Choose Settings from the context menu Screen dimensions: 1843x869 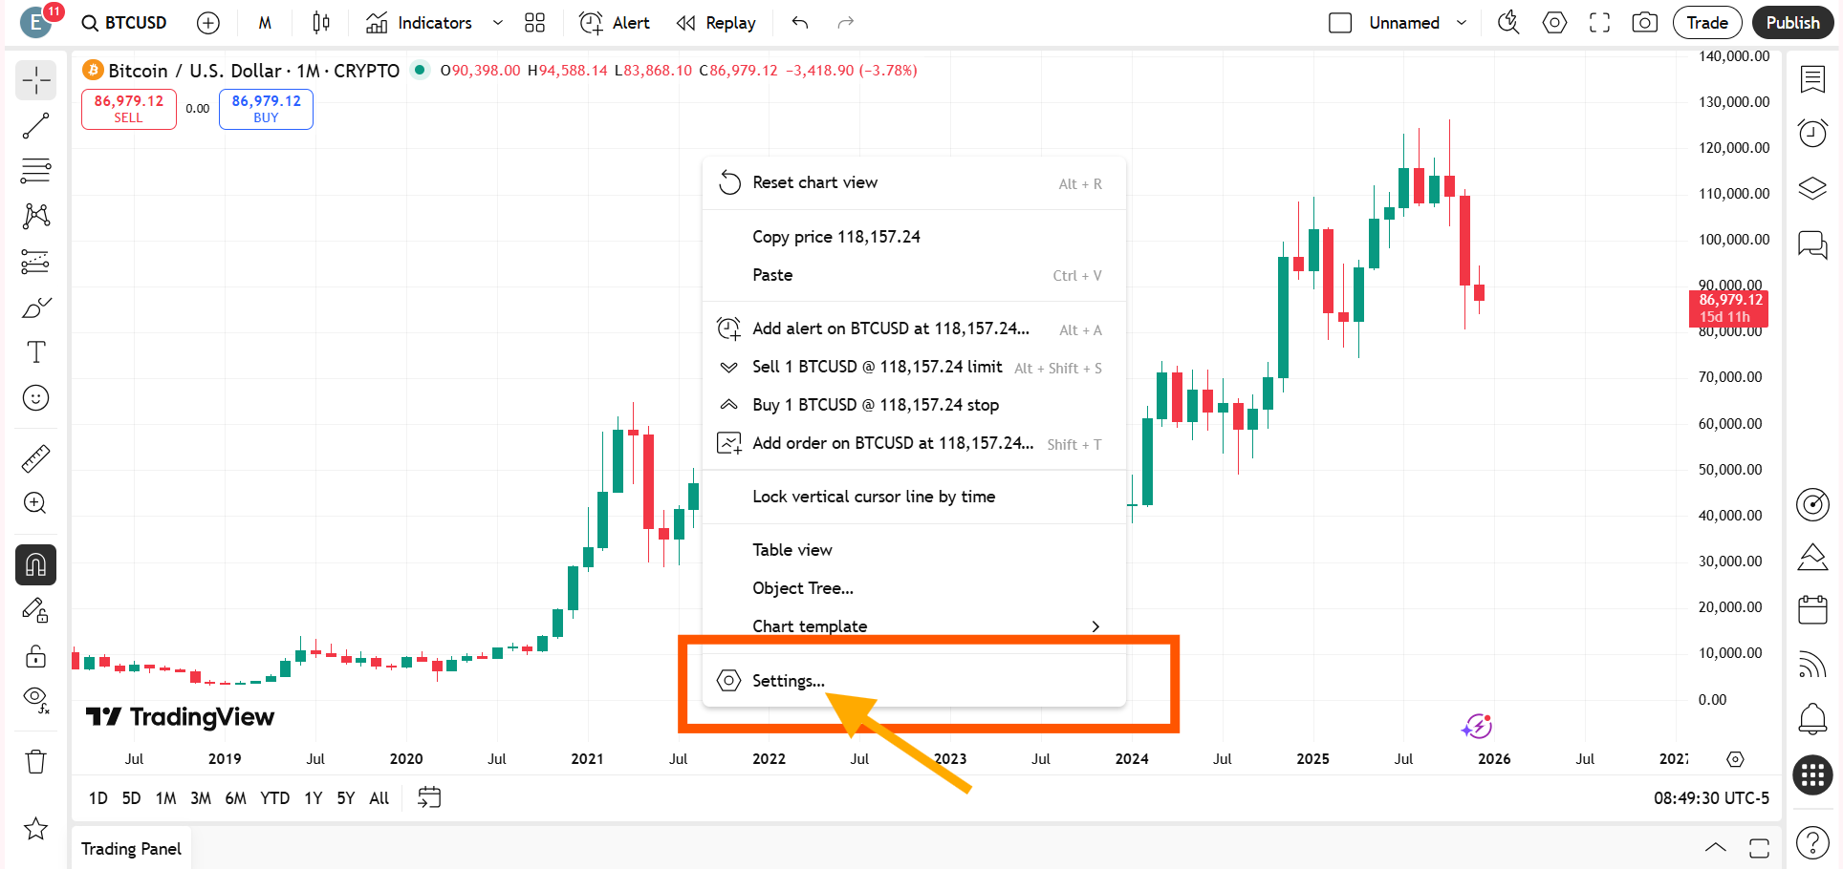pos(788,680)
